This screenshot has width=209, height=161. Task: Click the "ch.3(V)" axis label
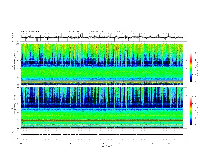13,135
